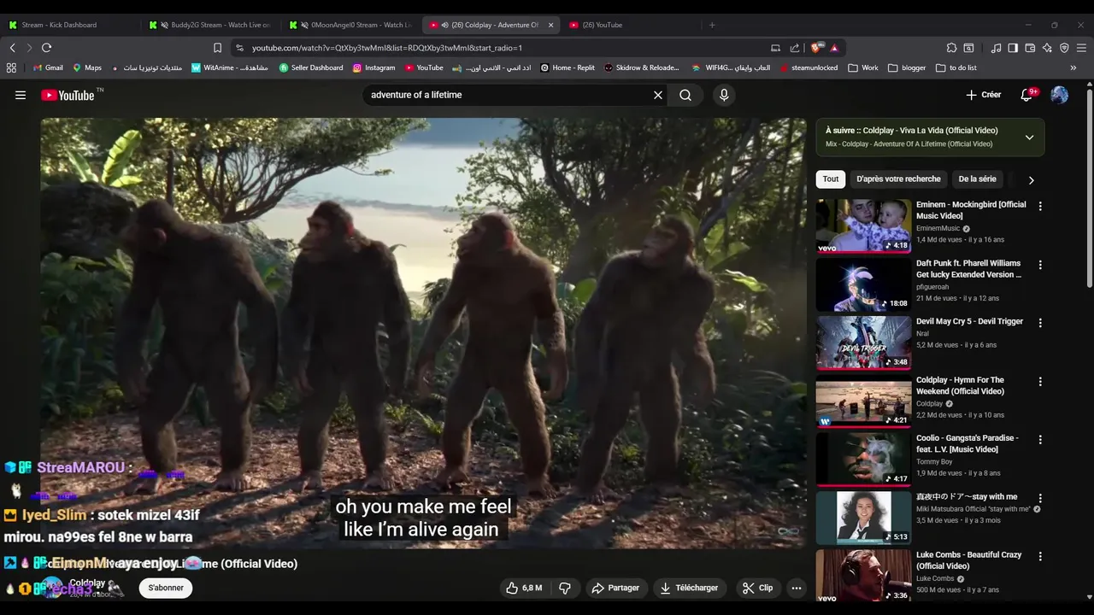Open the account avatar menu
This screenshot has width=1094, height=615.
(x=1059, y=95)
